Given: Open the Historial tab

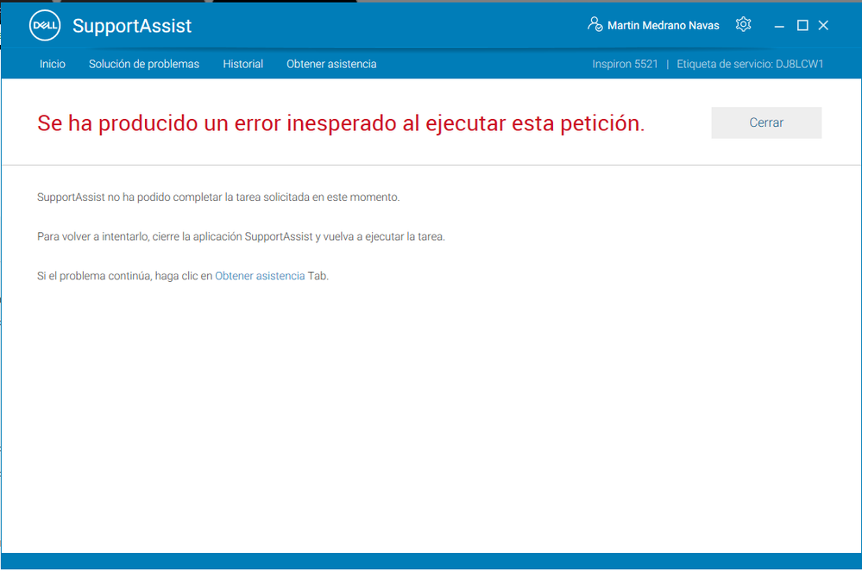Looking at the screenshot, I should click(243, 64).
